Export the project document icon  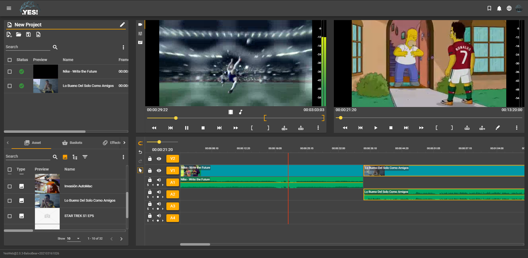tap(38, 34)
